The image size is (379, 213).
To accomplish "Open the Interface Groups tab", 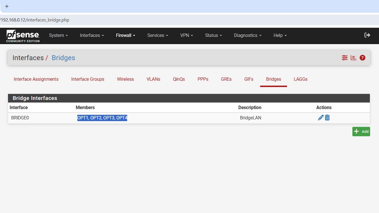I will 88,79.
